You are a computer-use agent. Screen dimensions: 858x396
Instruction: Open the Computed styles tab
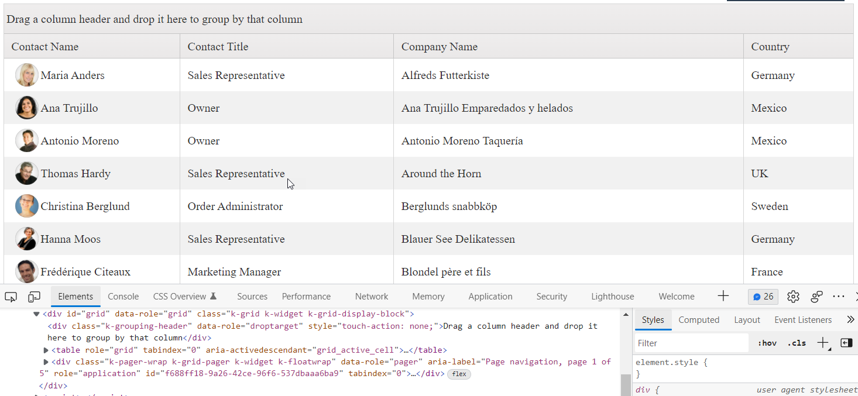pos(699,320)
